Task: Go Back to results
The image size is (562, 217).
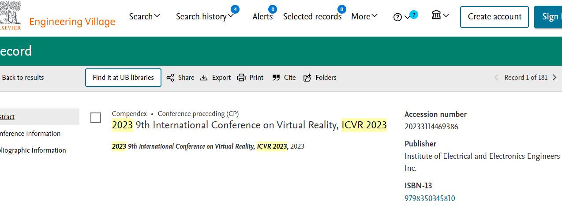Action: point(23,78)
